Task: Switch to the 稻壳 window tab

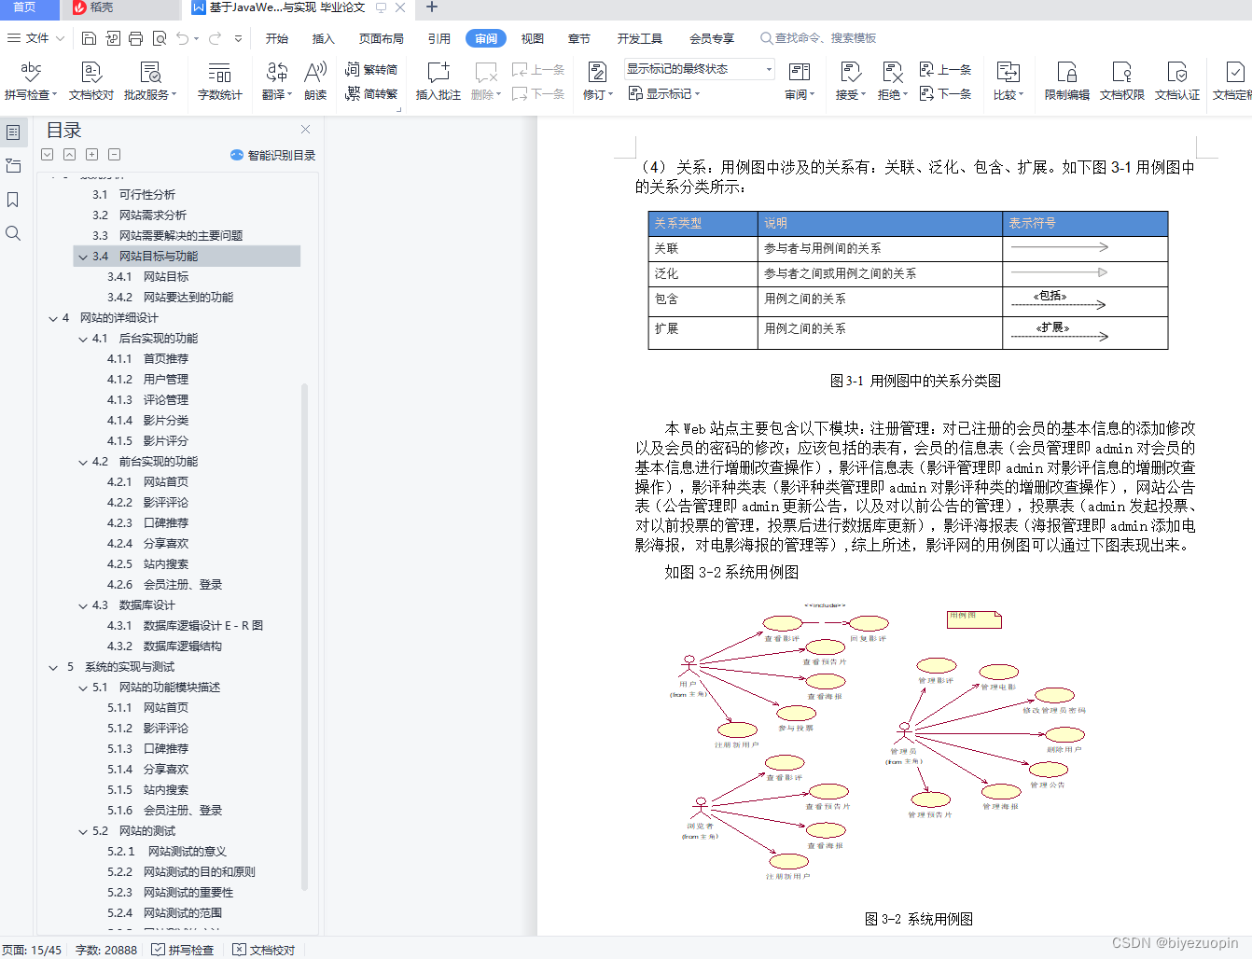Action: pyautogui.click(x=119, y=8)
